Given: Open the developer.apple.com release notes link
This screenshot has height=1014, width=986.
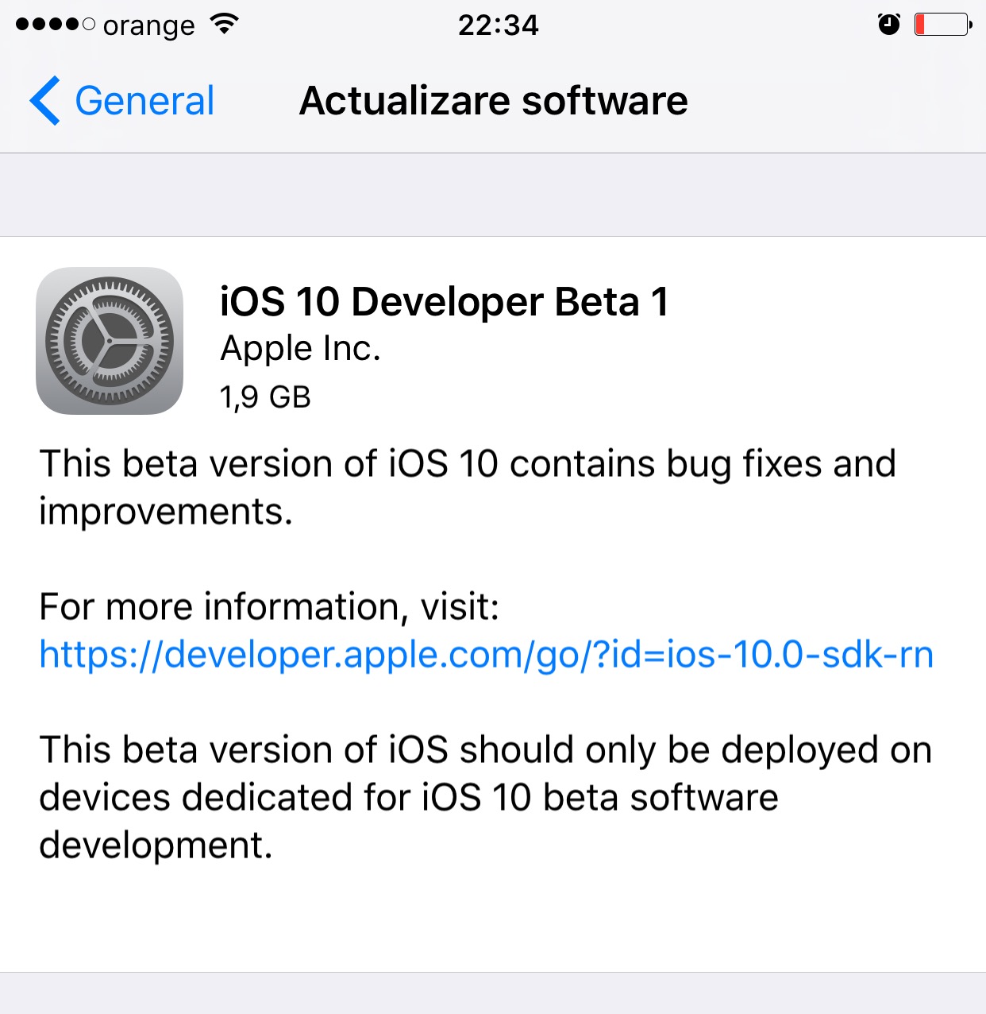Looking at the screenshot, I should click(x=486, y=655).
